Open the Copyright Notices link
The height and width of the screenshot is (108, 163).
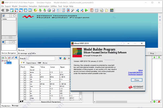(x=135, y=72)
